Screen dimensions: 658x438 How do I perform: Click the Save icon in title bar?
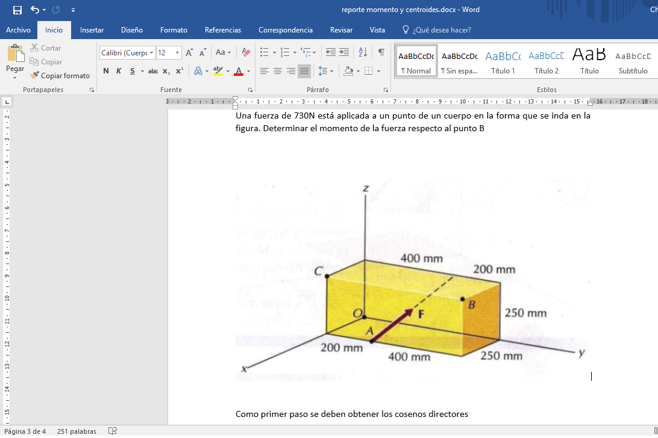point(17,10)
